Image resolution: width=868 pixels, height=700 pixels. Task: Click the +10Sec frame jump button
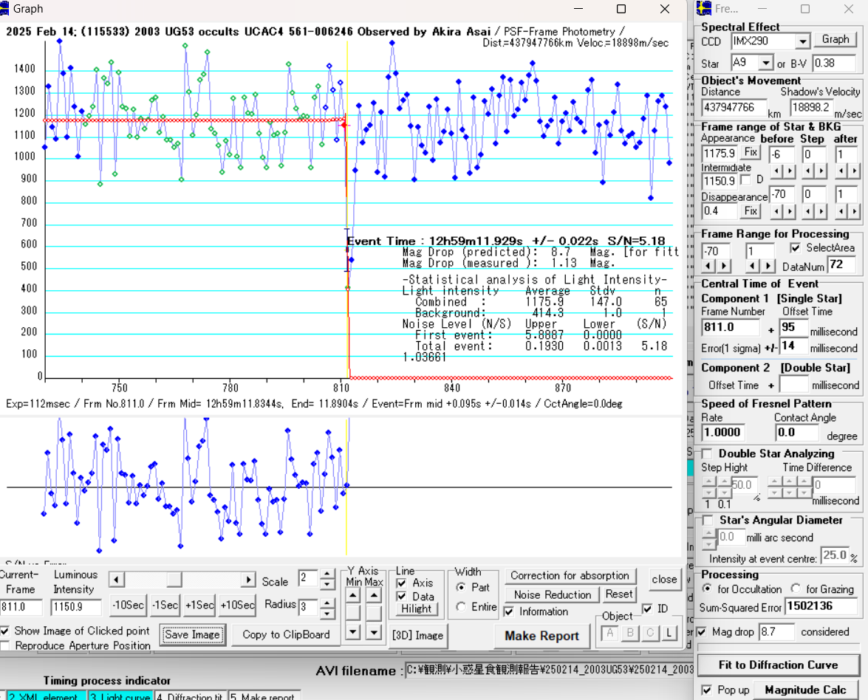(237, 605)
